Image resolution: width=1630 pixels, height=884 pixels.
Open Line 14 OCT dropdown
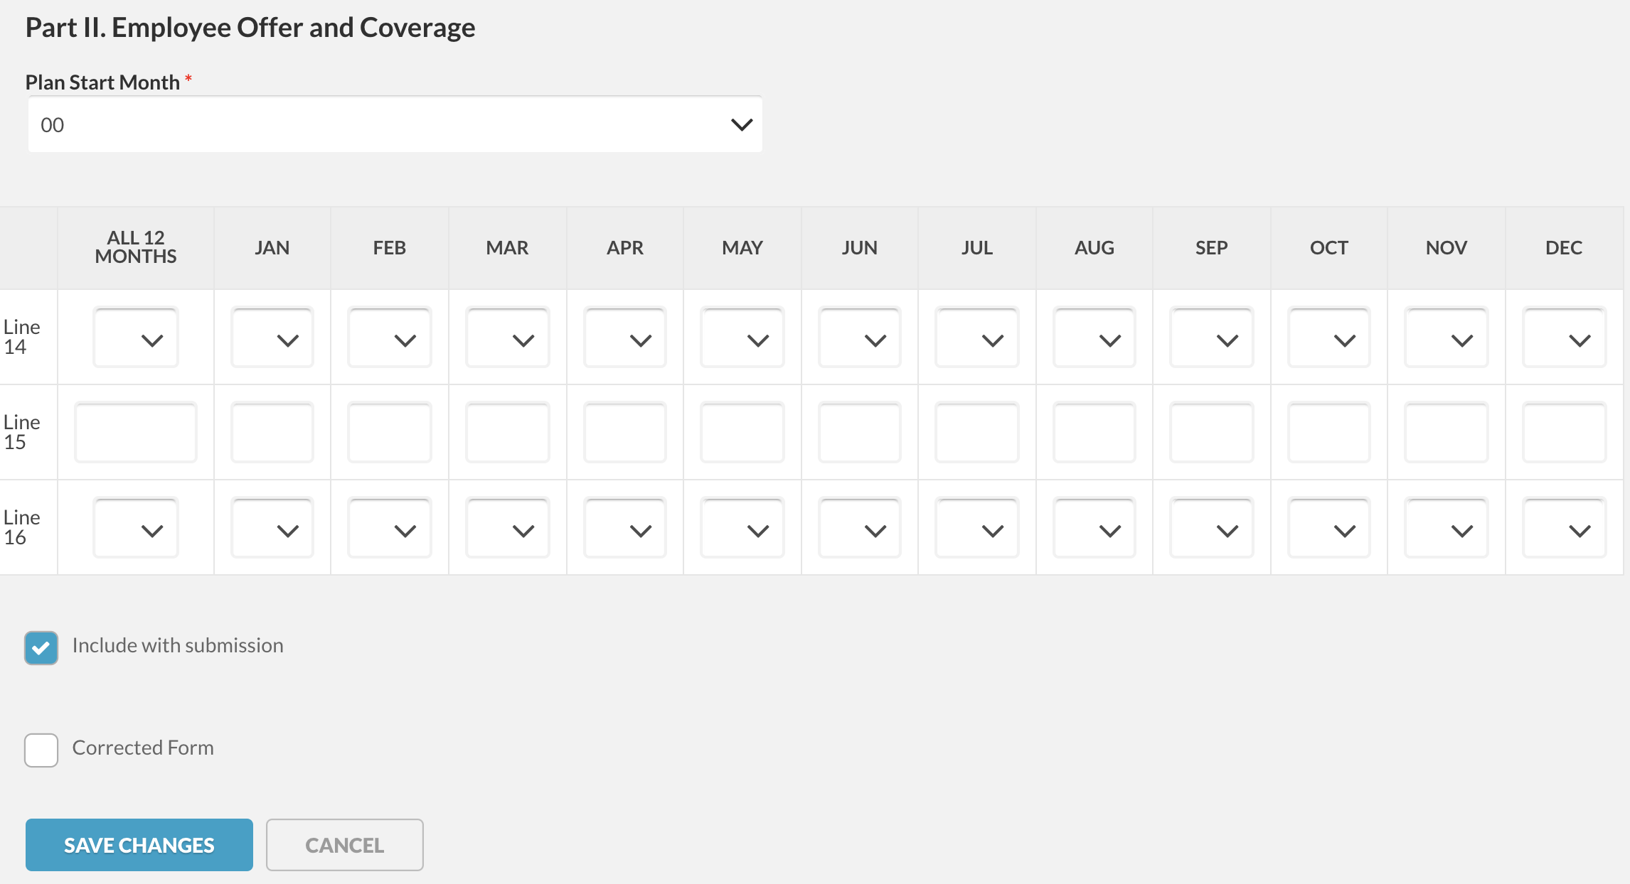pyautogui.click(x=1328, y=337)
